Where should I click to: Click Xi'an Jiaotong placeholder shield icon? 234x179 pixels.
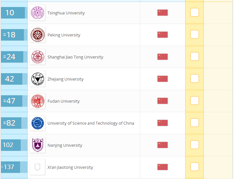(37, 167)
